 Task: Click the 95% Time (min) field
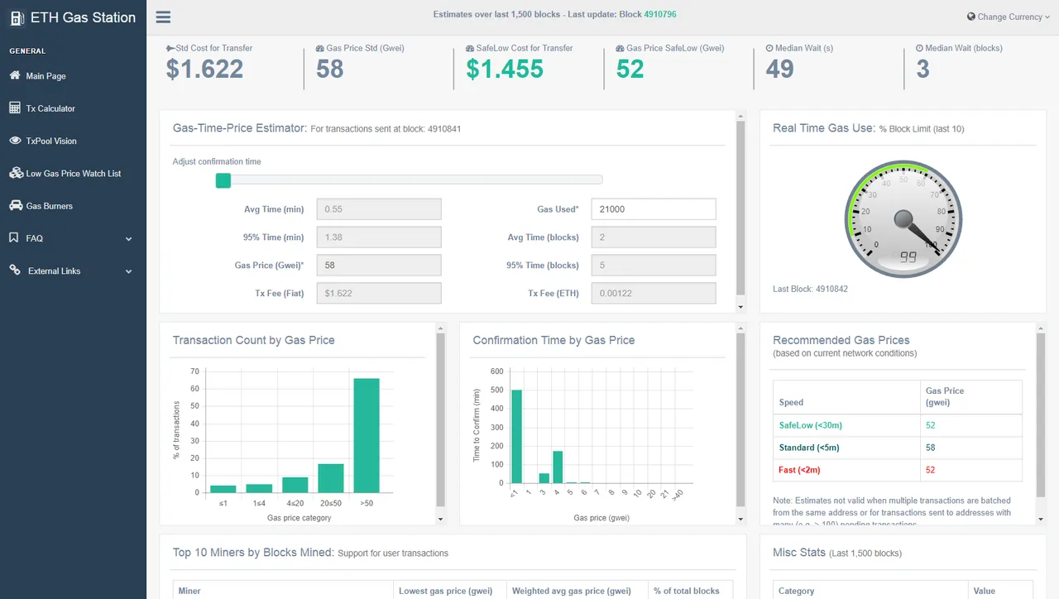[379, 237]
